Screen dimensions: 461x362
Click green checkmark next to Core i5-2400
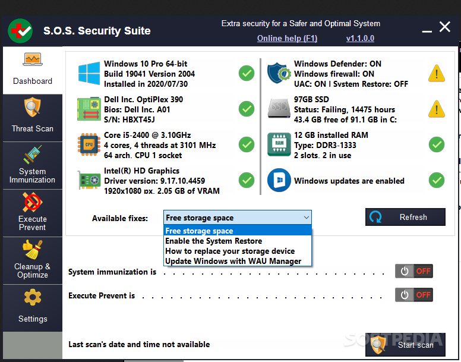click(x=247, y=144)
